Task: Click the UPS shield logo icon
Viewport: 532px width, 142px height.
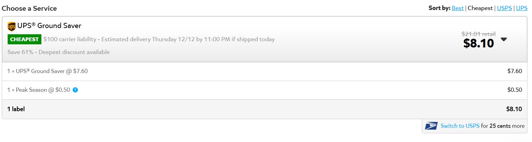Action: point(11,26)
